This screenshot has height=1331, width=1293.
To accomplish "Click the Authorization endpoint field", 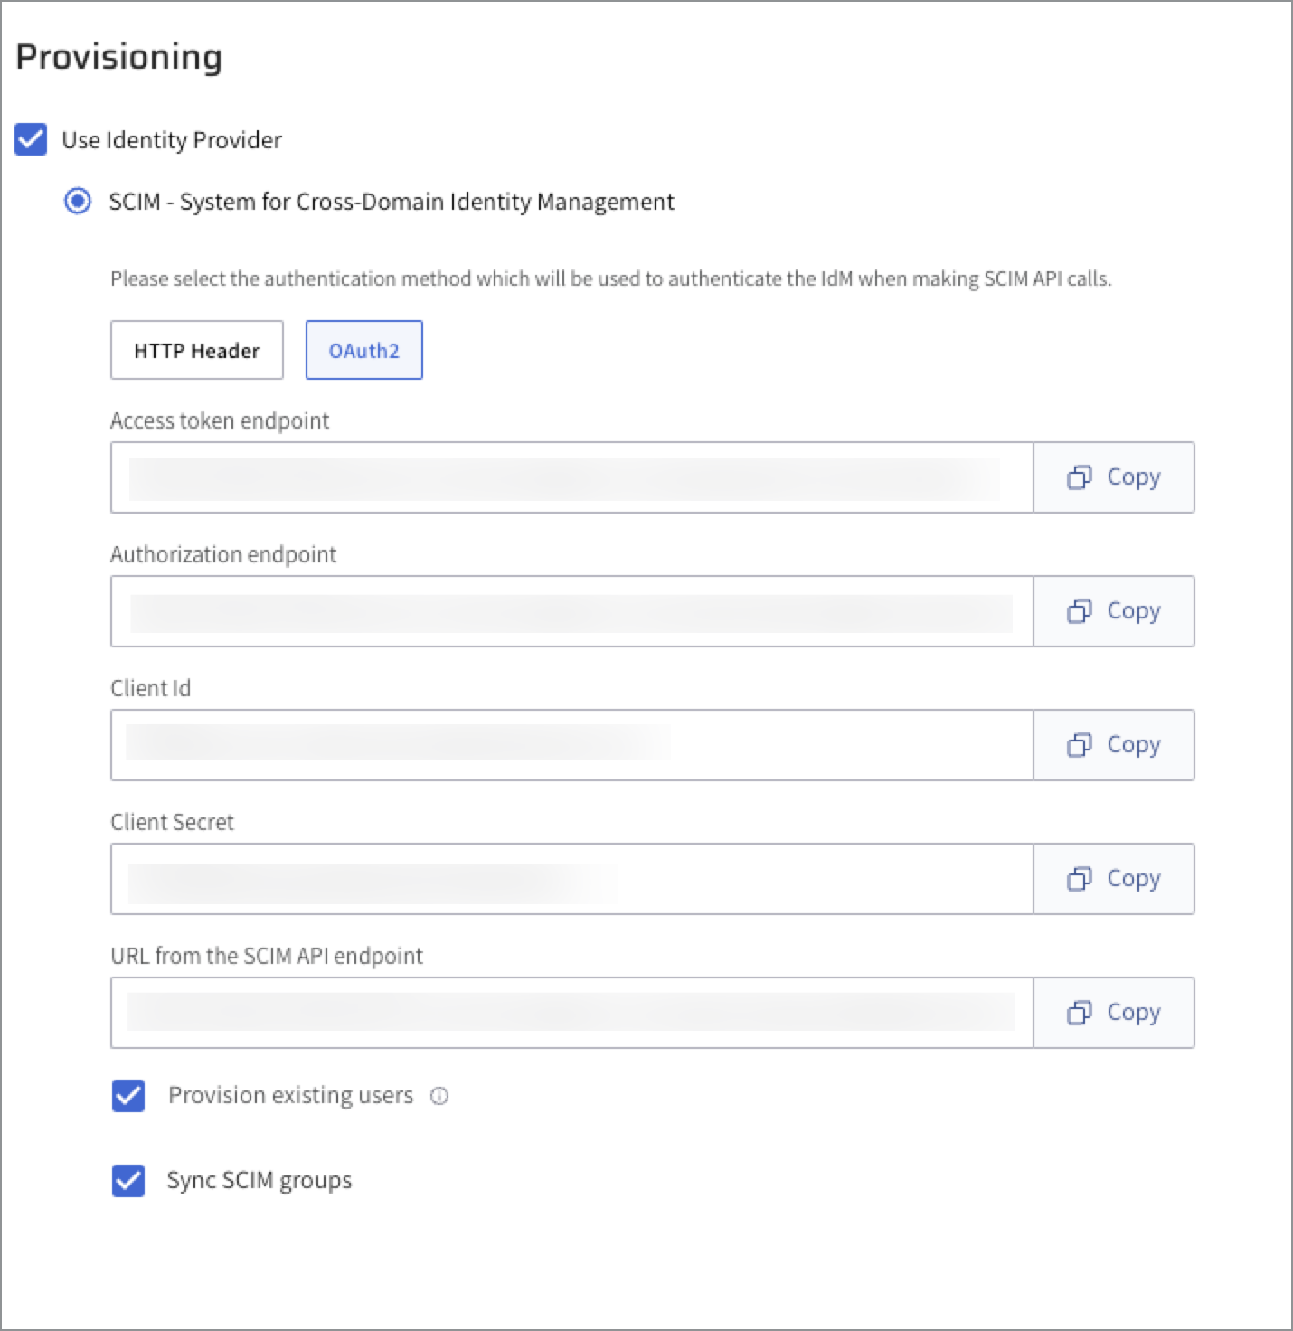I will [571, 611].
